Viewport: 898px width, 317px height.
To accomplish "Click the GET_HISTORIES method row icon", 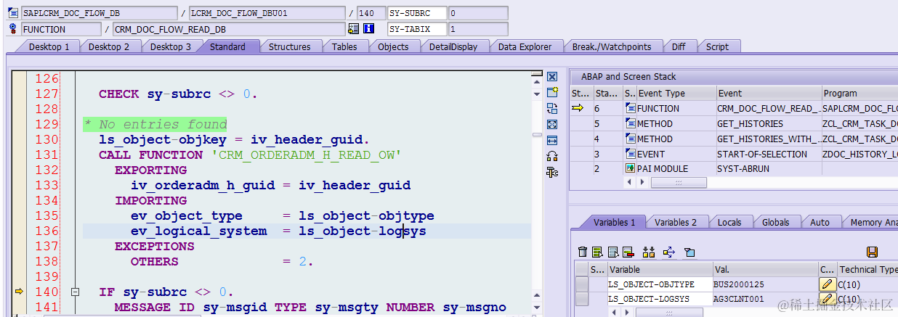I will pos(630,123).
